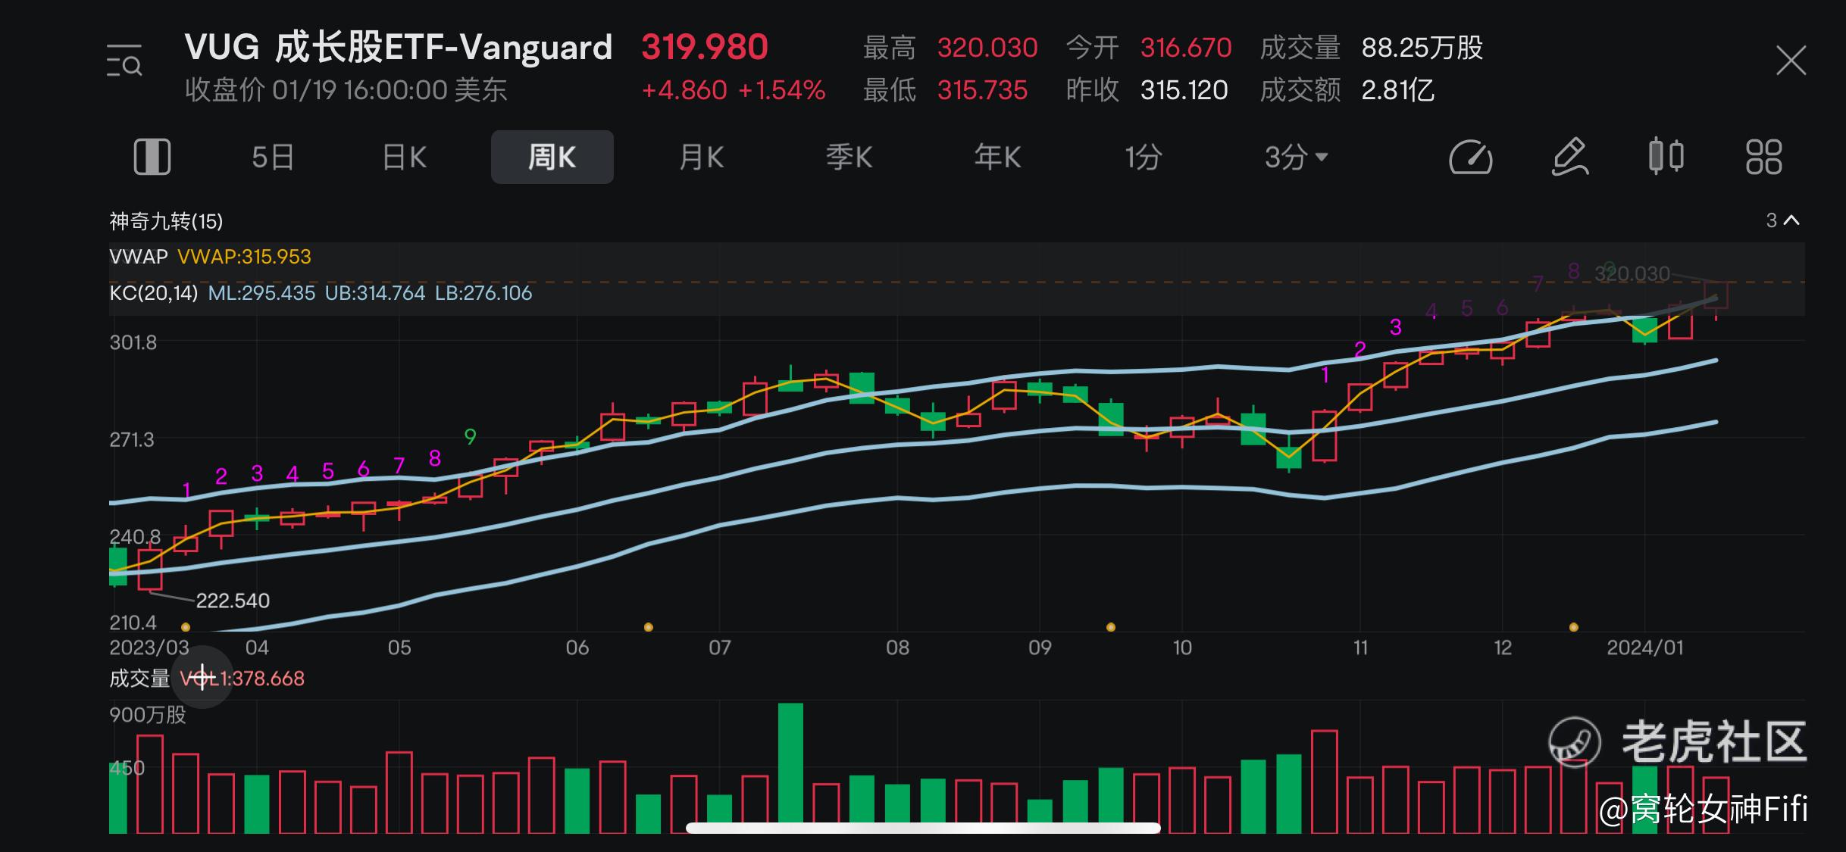Image resolution: width=1846 pixels, height=852 pixels.
Task: Tap the 222.540 low price label
Action: tap(233, 601)
